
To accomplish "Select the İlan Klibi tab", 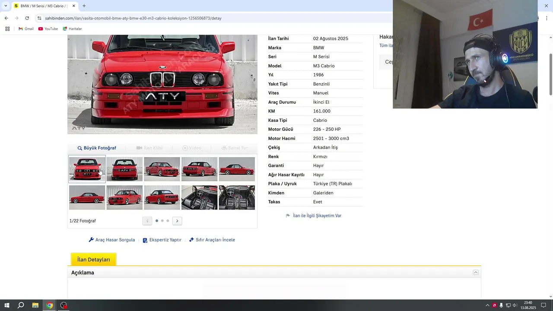I will 149,148.
